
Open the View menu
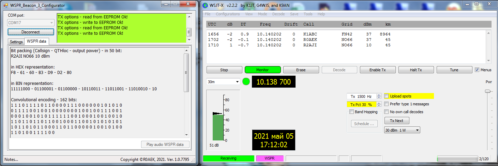pos(249,14)
